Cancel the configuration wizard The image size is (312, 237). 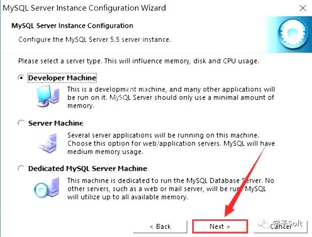click(281, 226)
